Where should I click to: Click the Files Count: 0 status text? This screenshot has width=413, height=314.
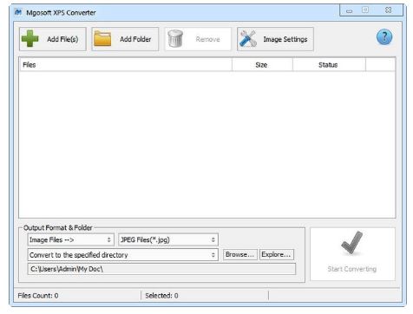(38, 296)
